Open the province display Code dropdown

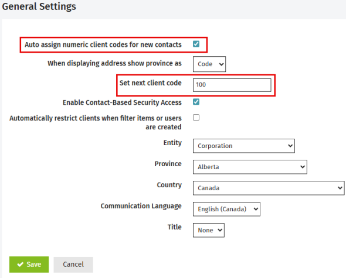[209, 64]
